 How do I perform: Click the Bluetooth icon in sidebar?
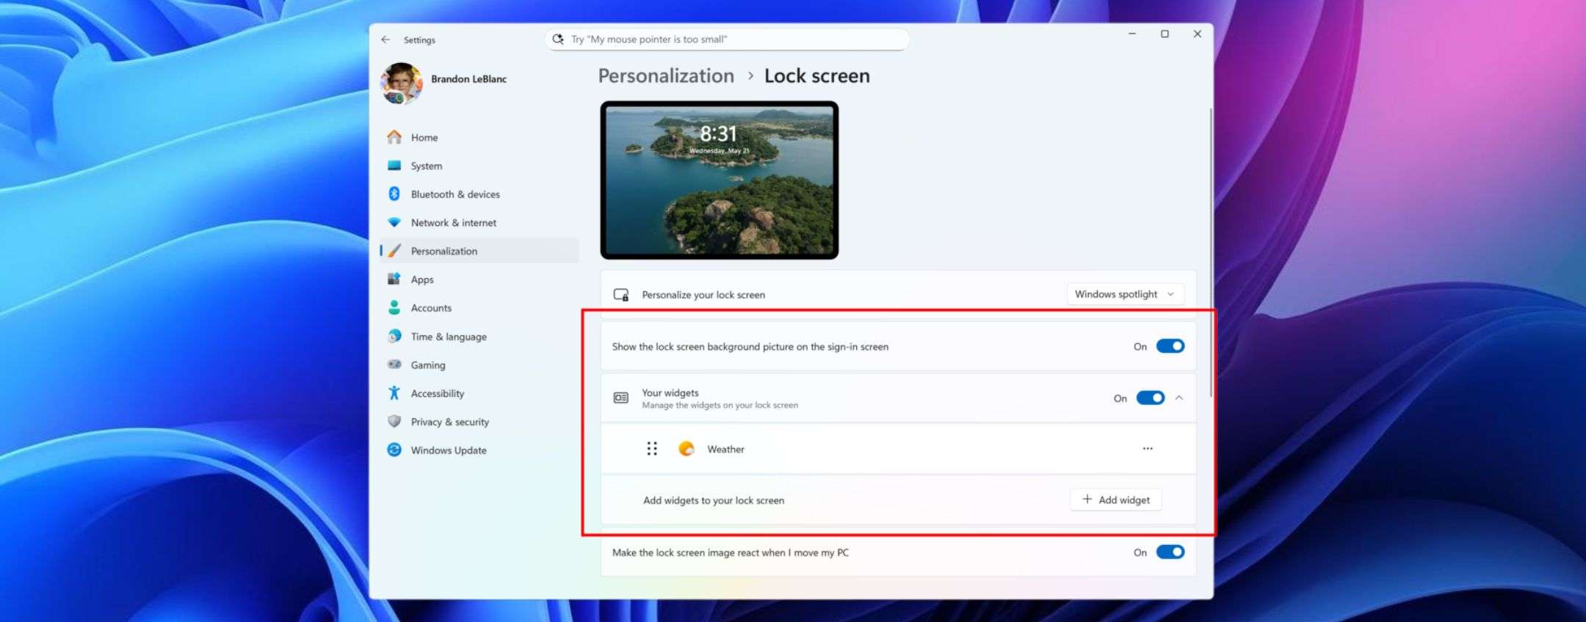[x=394, y=194]
